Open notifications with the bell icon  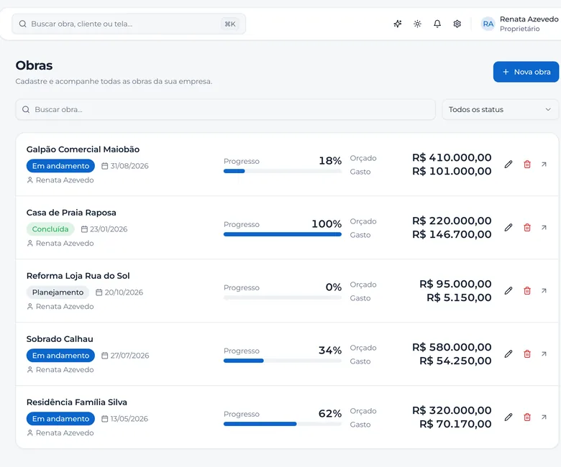[x=437, y=24]
